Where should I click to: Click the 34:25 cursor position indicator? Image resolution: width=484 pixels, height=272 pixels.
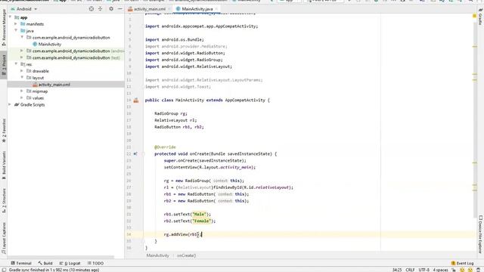pyautogui.click(x=397, y=270)
